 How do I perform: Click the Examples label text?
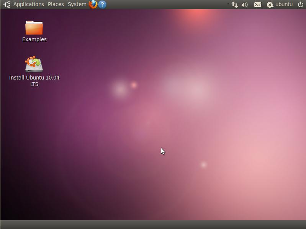pyautogui.click(x=34, y=39)
